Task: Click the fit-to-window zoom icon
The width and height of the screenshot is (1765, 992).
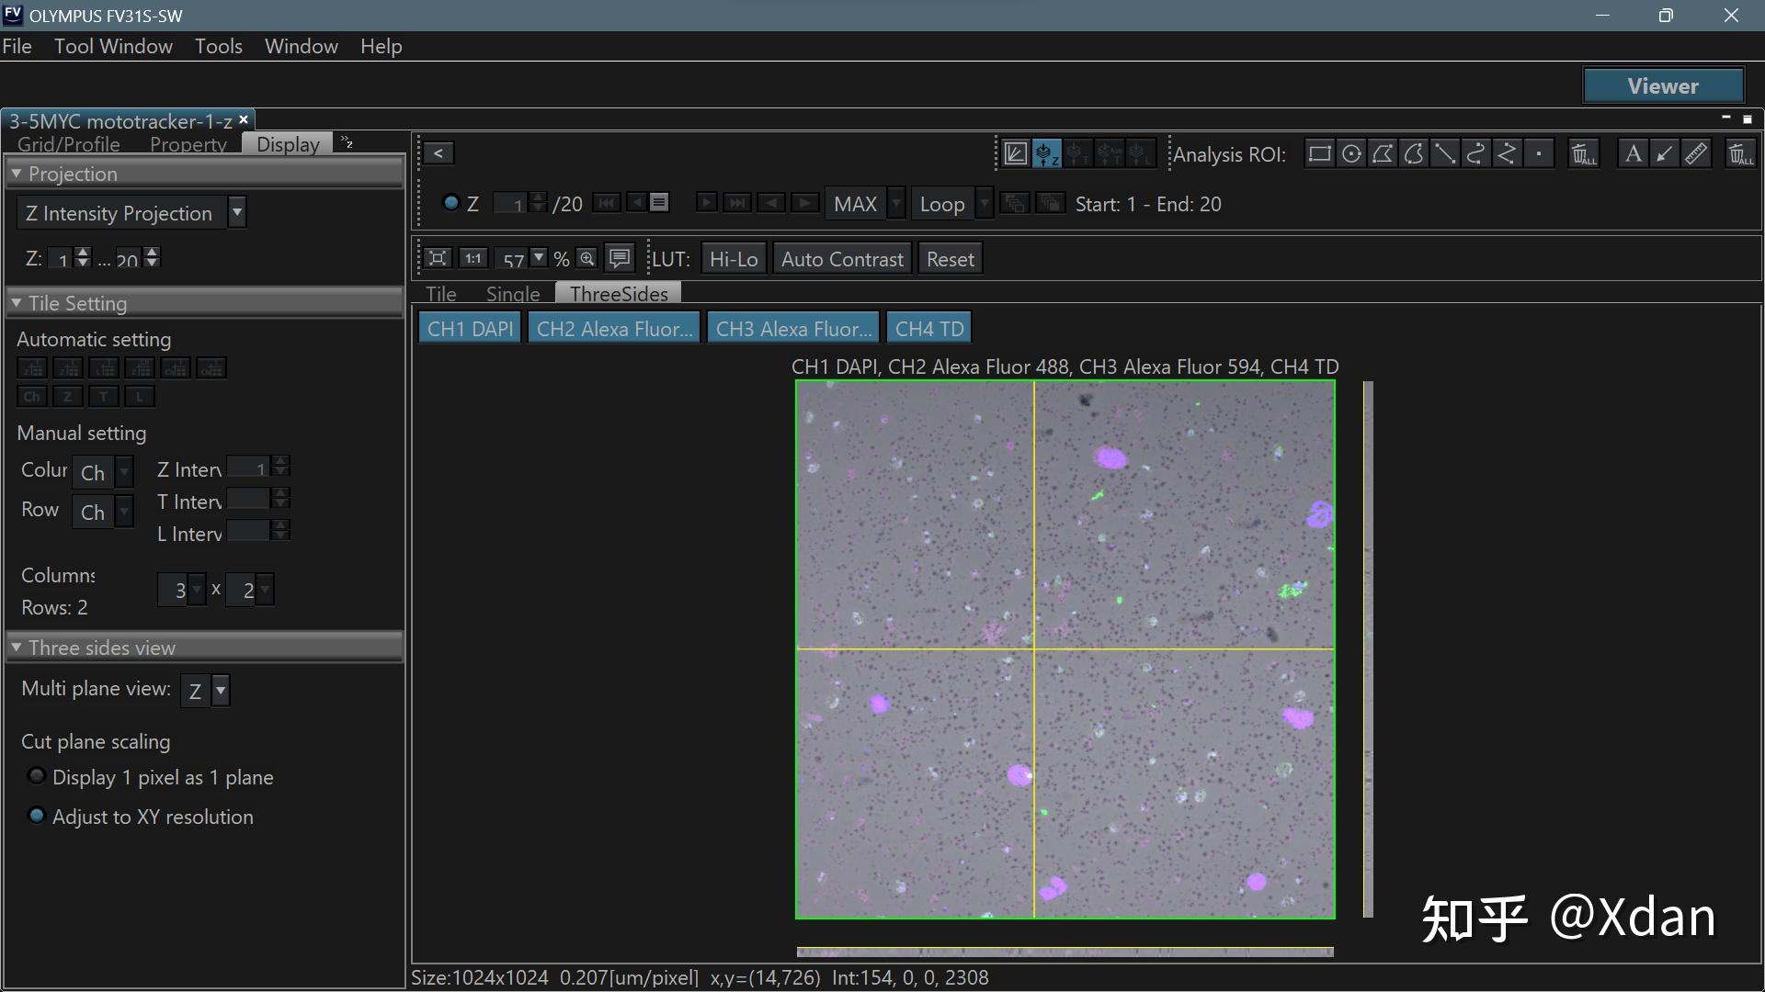Action: 438,259
